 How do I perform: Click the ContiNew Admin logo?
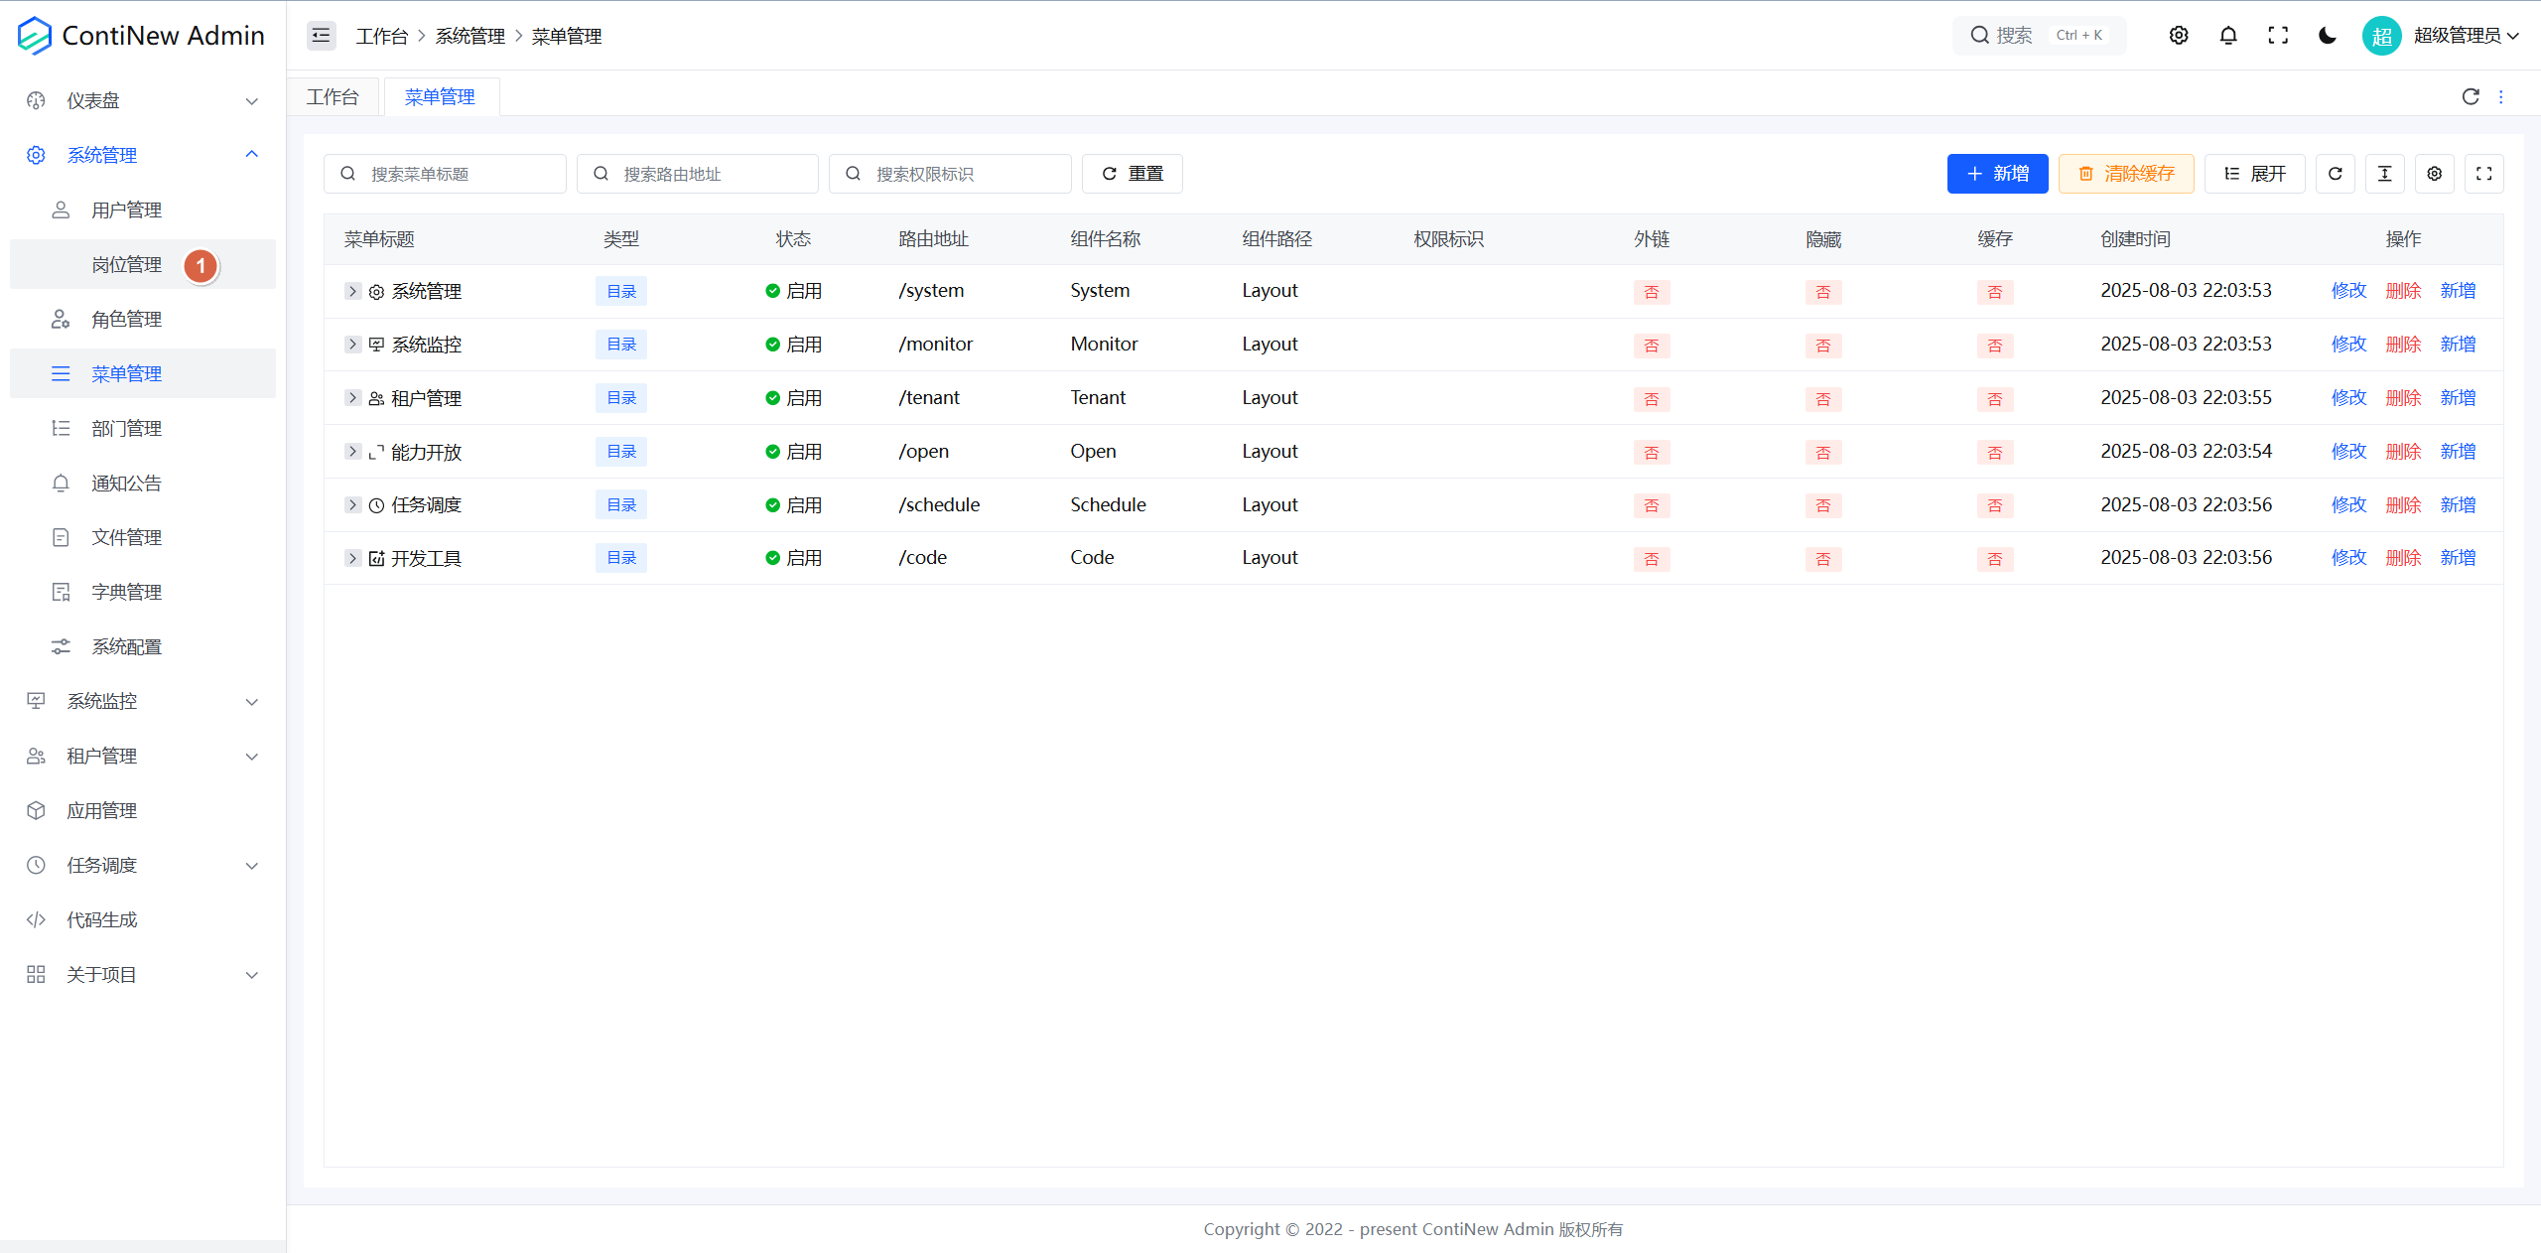pyautogui.click(x=141, y=36)
